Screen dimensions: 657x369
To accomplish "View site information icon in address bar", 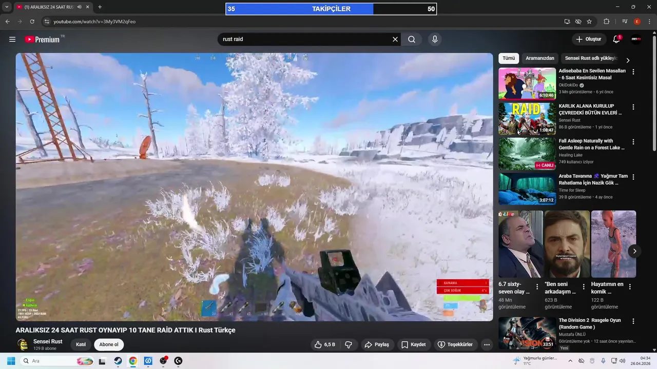I will point(47,22).
